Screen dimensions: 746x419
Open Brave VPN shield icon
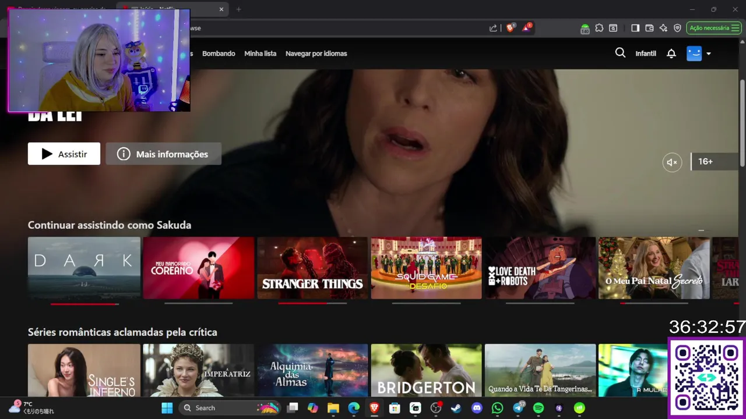click(677, 28)
